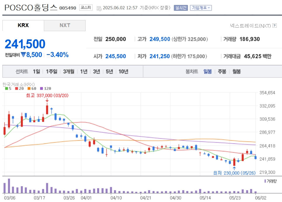The image size is (282, 202).
Task: Click the 거래대금 value 45,625 백만
Action: pos(257,56)
